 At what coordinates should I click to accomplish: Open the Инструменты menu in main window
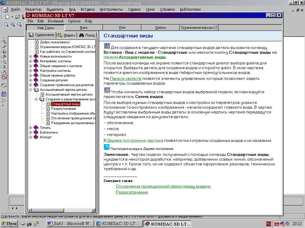111,9
